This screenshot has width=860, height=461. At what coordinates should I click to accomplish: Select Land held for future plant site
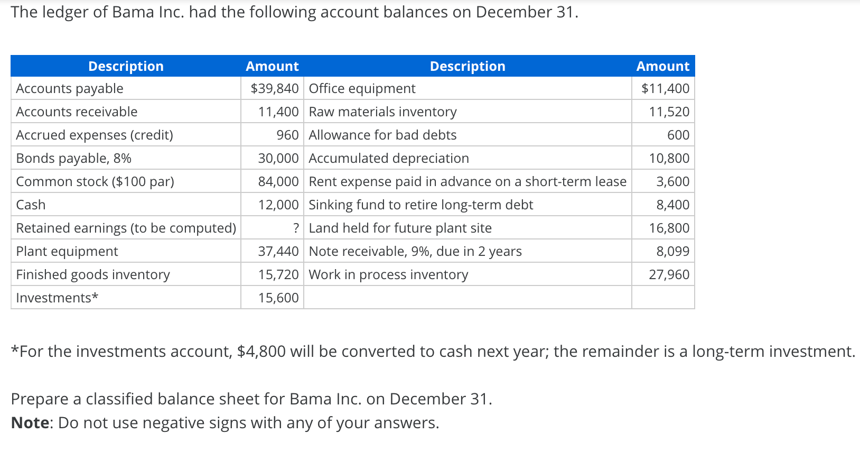[x=400, y=228]
